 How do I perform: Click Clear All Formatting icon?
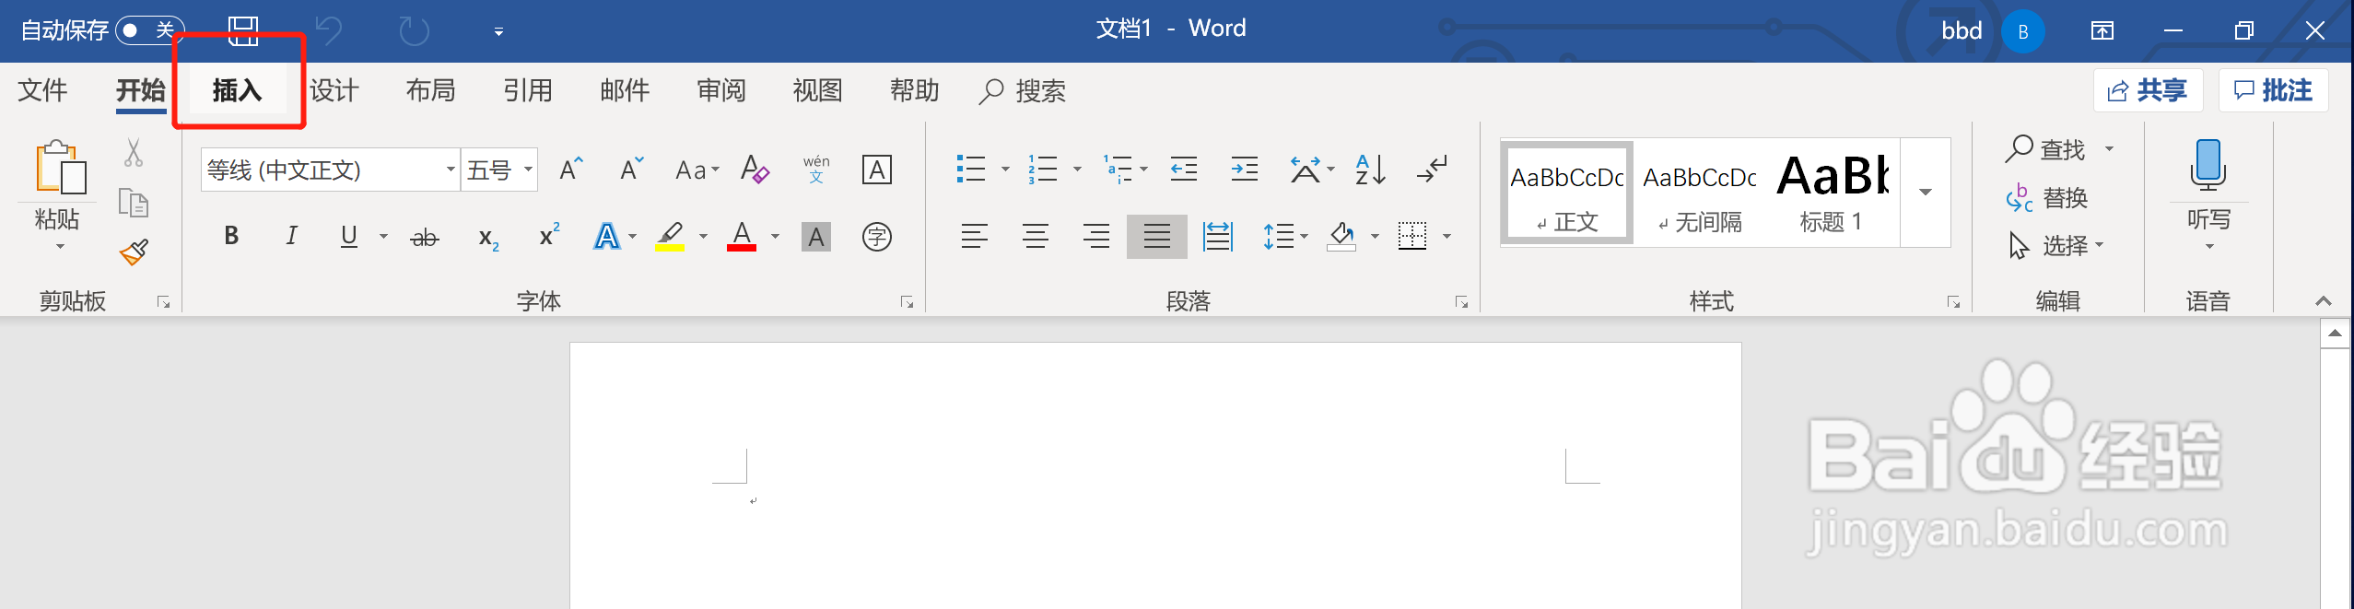(x=755, y=170)
